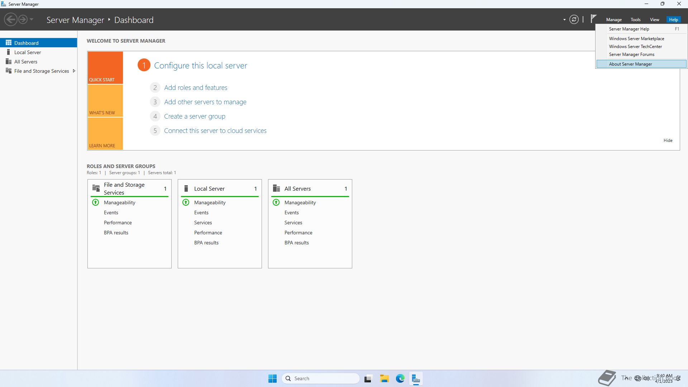The height and width of the screenshot is (387, 688).
Task: Open BPA results in All Servers tile
Action: tap(297, 243)
